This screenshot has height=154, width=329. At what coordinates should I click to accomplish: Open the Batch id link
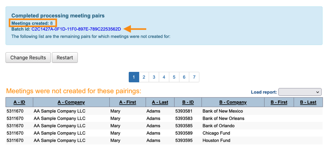point(76,29)
